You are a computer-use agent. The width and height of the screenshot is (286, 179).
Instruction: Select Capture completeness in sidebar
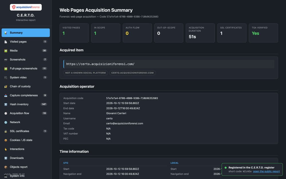click(26, 95)
